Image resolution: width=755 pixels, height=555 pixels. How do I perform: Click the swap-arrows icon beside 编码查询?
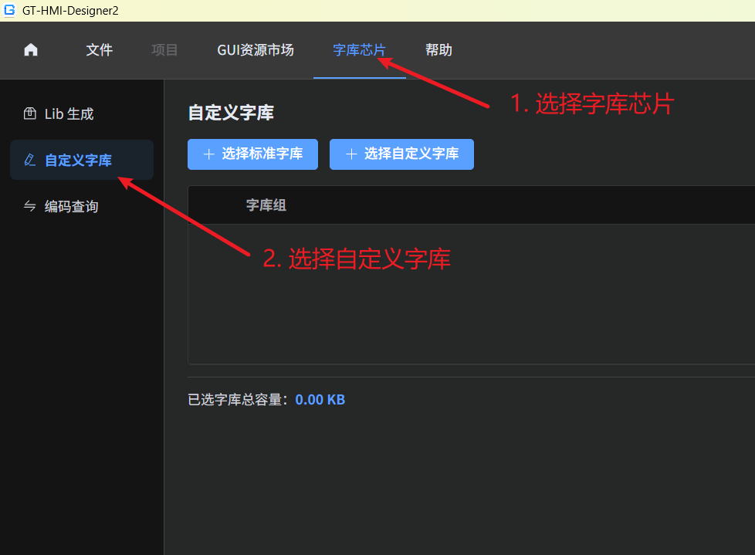tap(30, 206)
